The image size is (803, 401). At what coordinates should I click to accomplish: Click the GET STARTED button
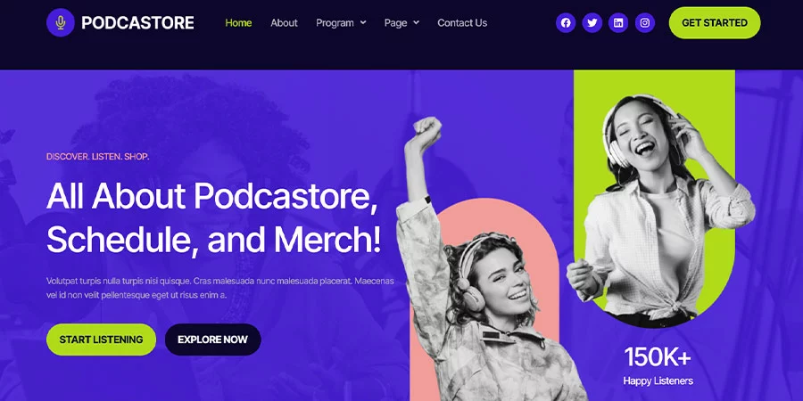point(715,22)
